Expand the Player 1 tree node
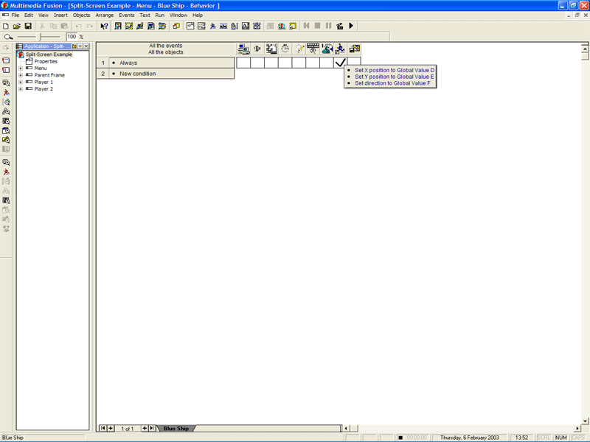 click(x=21, y=82)
